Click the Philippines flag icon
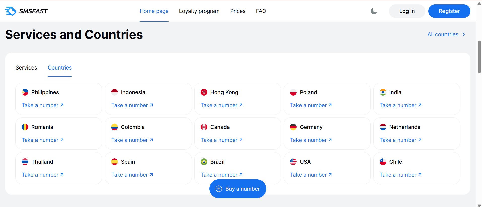482x207 pixels. (x=25, y=92)
